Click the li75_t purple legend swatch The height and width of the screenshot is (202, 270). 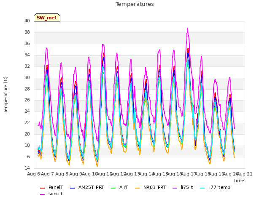(x=175, y=188)
